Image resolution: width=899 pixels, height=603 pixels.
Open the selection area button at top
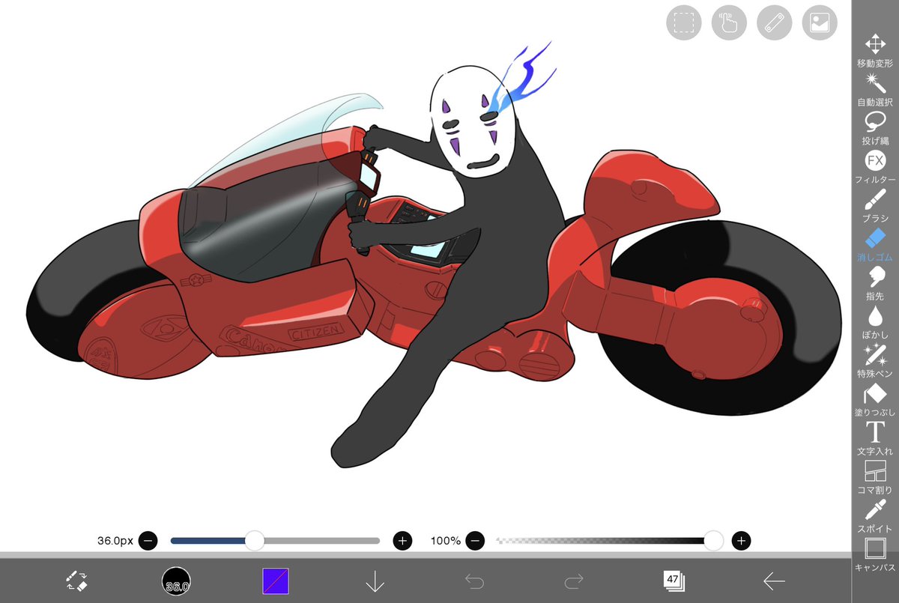[683, 23]
